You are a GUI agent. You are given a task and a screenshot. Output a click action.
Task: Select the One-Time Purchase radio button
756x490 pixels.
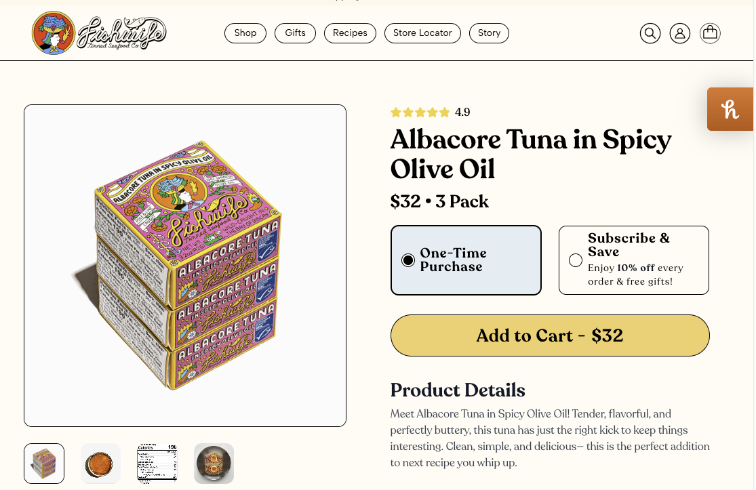pyautogui.click(x=408, y=260)
